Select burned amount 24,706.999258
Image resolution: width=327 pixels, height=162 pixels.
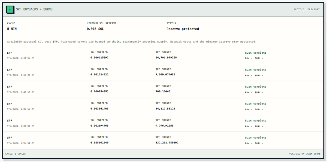point(166,57)
